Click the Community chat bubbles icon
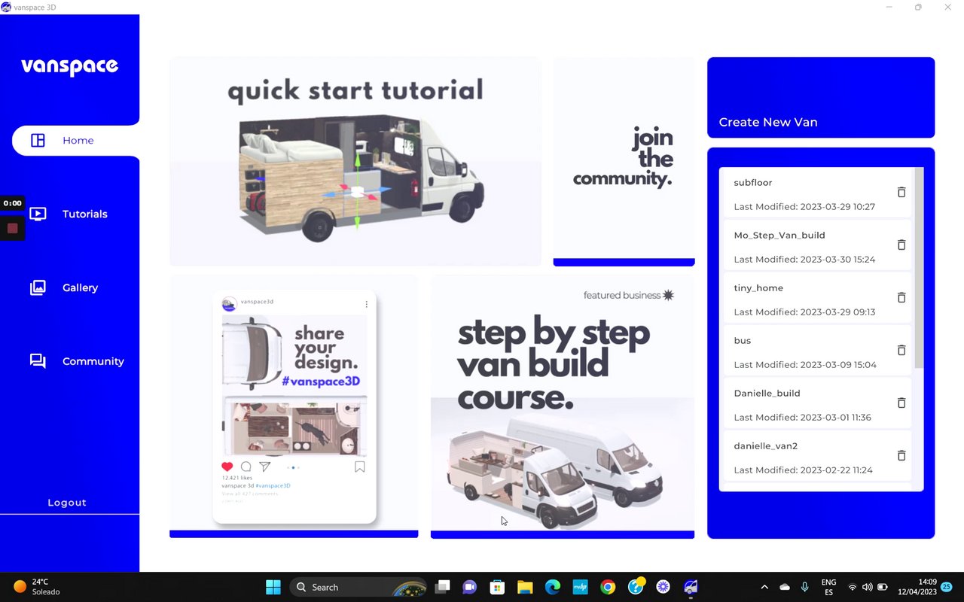This screenshot has height=602, width=964. [38, 361]
